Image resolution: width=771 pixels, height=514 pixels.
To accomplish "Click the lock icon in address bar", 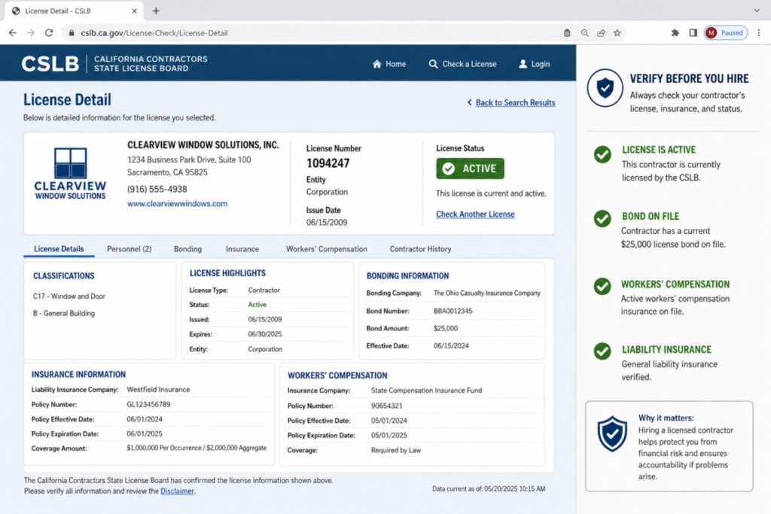I will 72,33.
